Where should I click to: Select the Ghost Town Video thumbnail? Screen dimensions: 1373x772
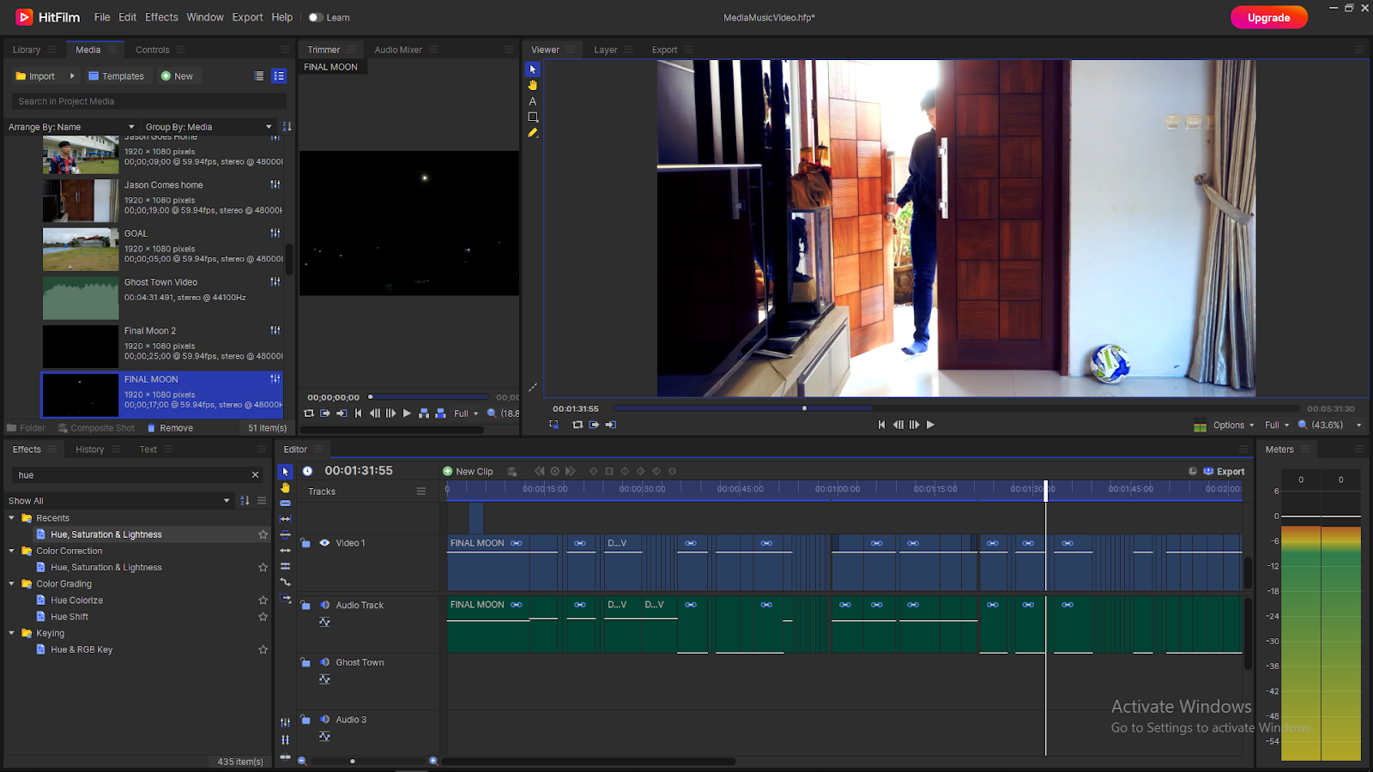coord(81,297)
